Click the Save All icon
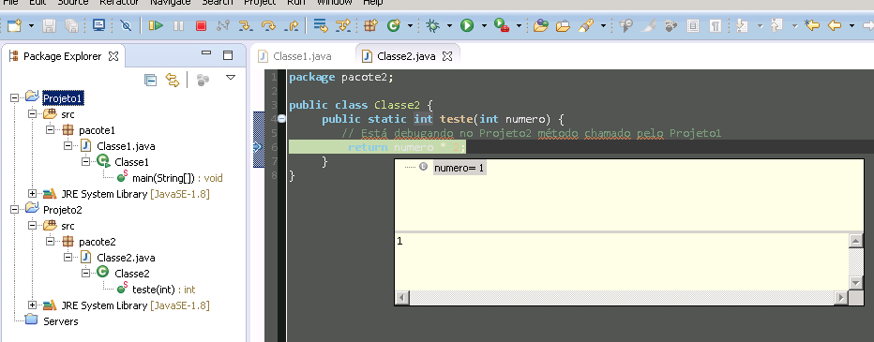This screenshot has width=874, height=342. pos(71,25)
